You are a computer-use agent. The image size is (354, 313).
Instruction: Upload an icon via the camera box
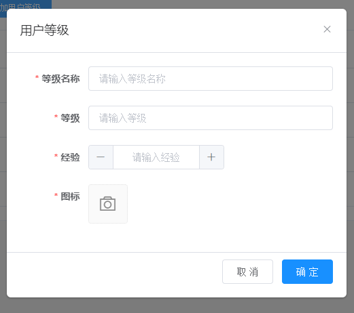coord(108,204)
